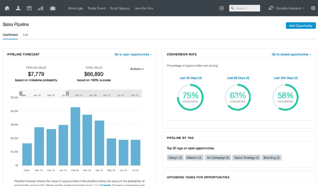Switch to the List tab
Screen dimensions: 318x186
pos(26,35)
